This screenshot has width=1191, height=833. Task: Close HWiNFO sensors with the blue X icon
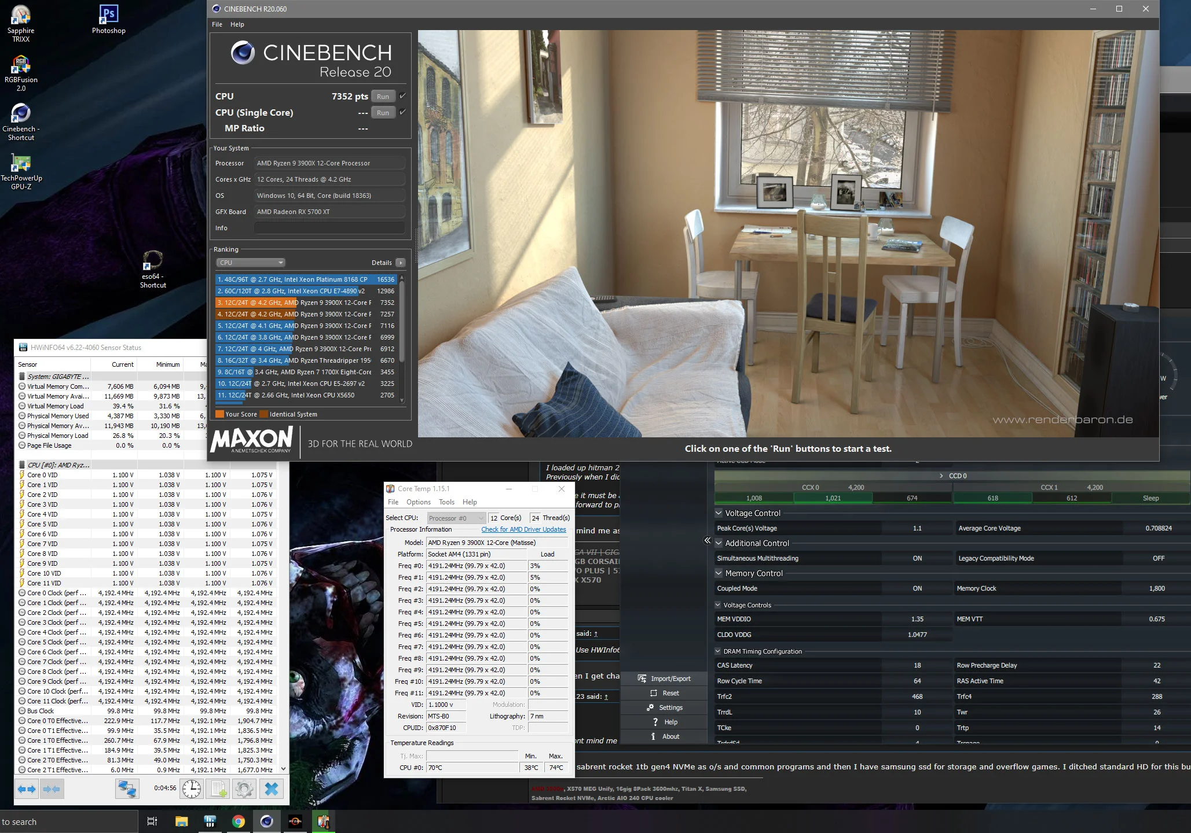pos(271,789)
